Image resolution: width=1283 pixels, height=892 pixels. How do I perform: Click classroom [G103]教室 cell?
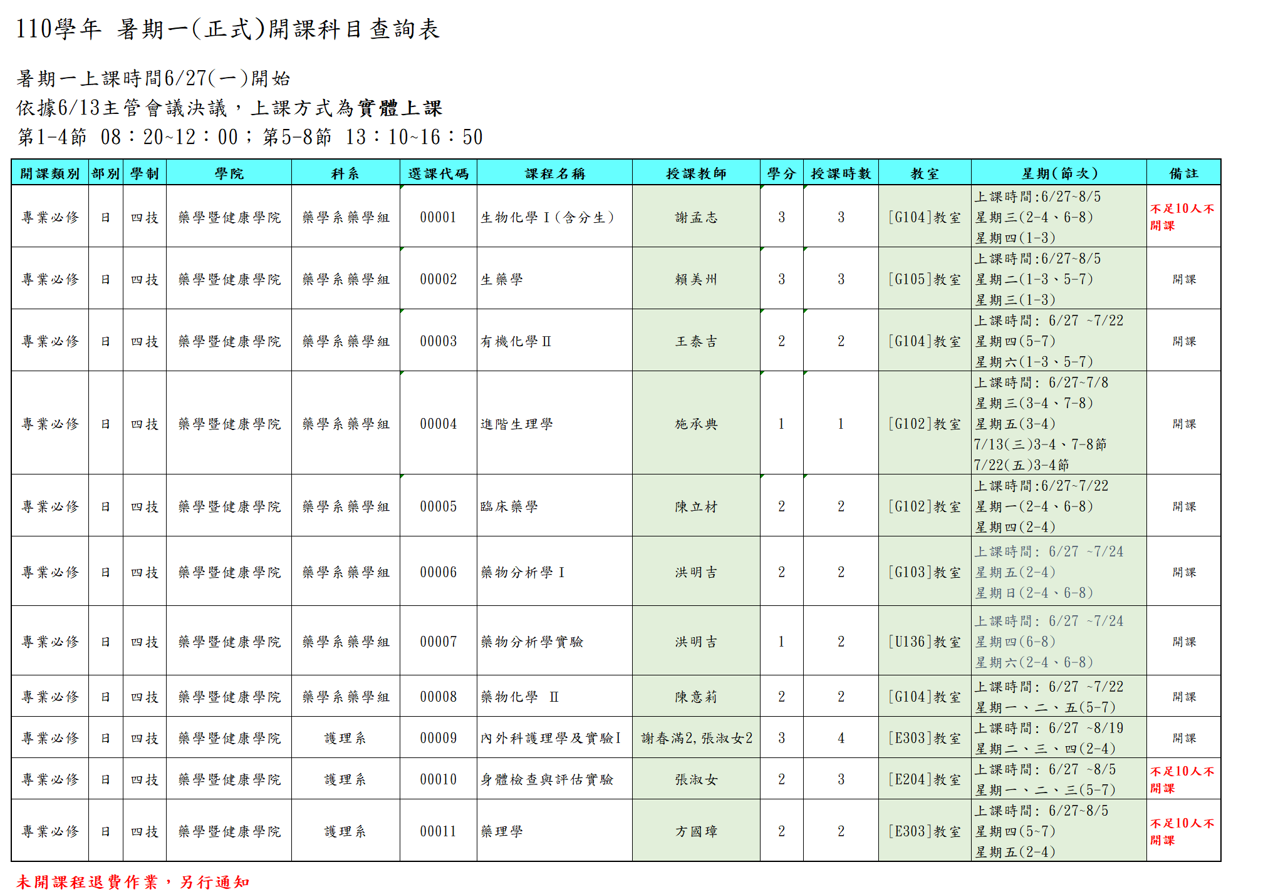pos(925,572)
